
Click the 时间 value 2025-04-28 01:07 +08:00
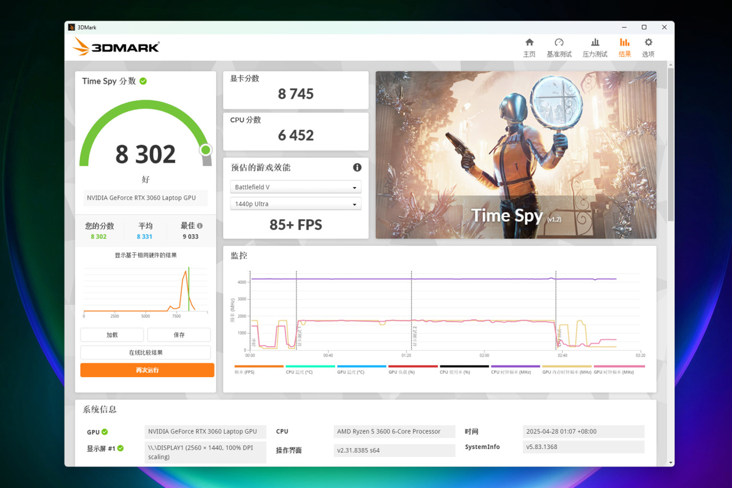pos(583,431)
